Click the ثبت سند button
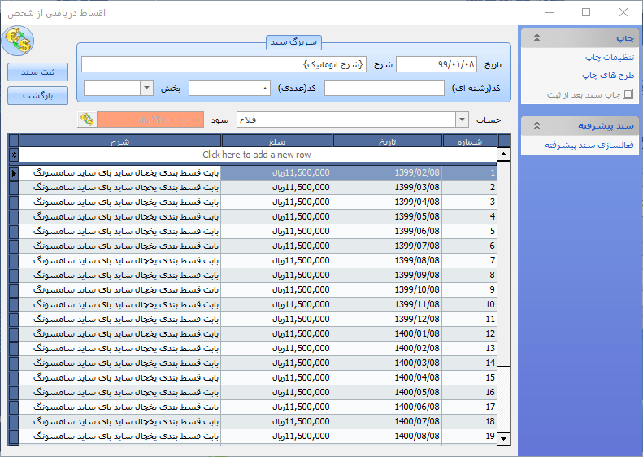Screen dimensions: 643x457 [x=37, y=72]
